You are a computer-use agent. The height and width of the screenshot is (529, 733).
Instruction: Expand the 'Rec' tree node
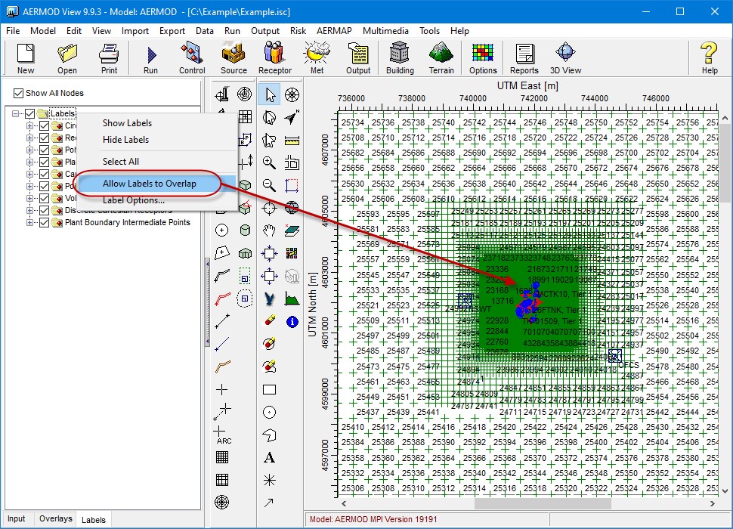click(30, 138)
